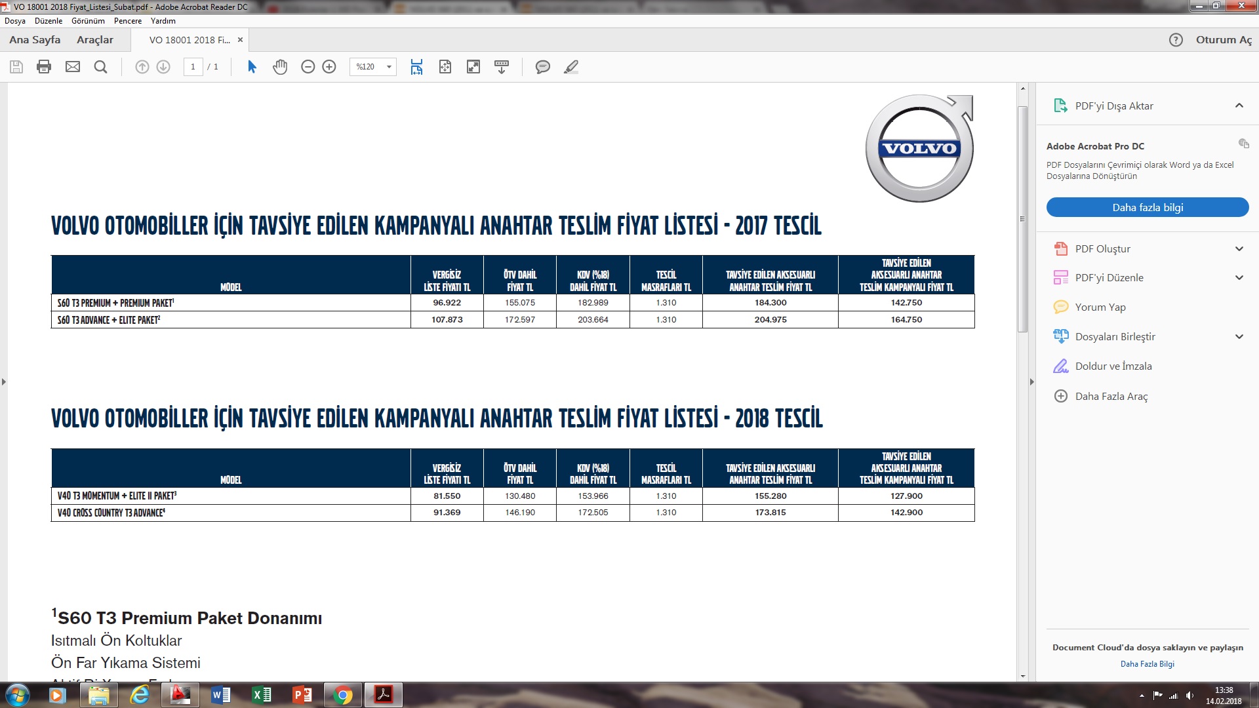Open Dosyaları Birleştir tool

click(x=1115, y=337)
